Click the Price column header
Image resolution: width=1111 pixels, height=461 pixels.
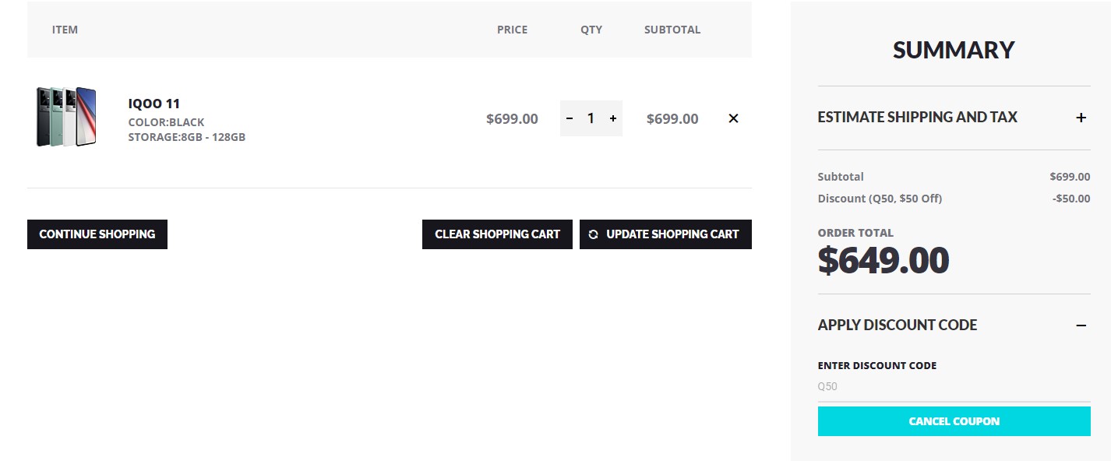(512, 30)
